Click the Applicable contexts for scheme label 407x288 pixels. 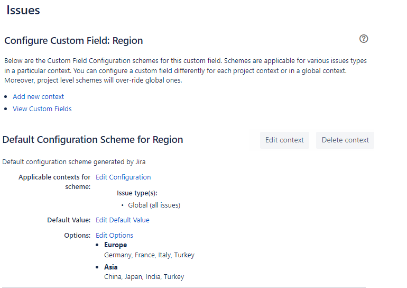click(54, 182)
